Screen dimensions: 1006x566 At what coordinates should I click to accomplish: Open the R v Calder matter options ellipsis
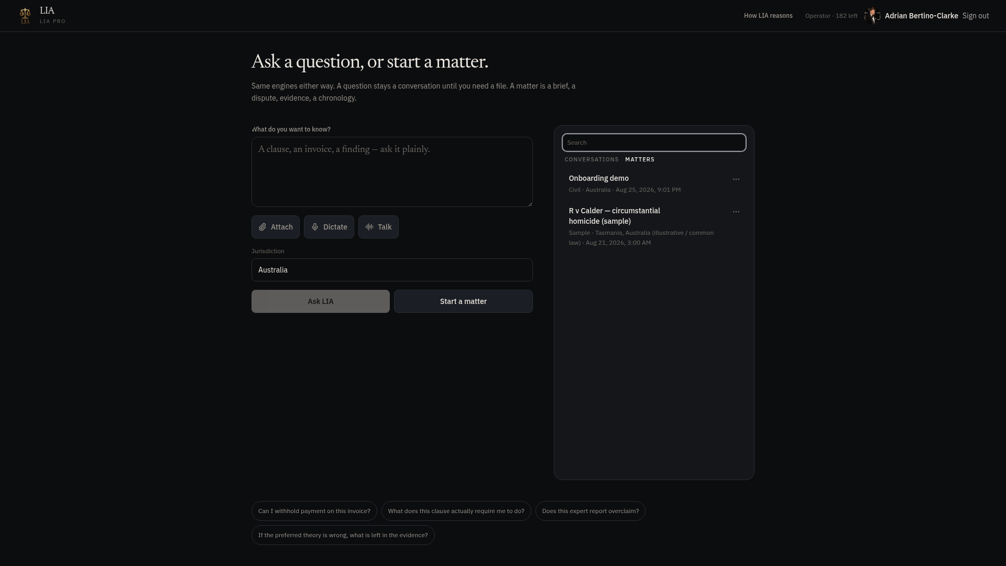click(736, 212)
